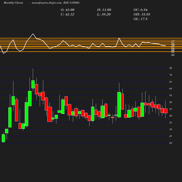
Task: Click the 65 price axis label
Action: pyautogui.click(x=171, y=82)
